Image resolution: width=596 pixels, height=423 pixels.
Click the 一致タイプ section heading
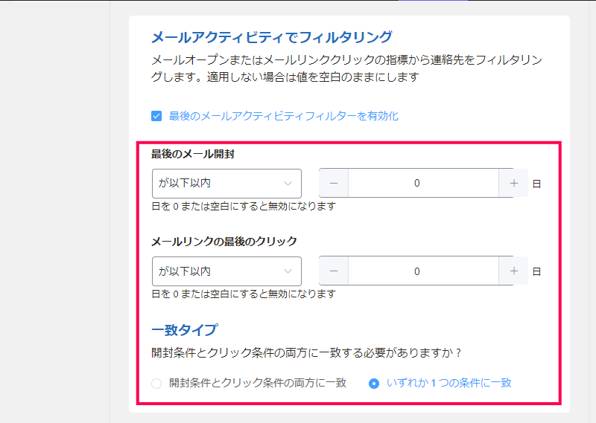(x=185, y=329)
